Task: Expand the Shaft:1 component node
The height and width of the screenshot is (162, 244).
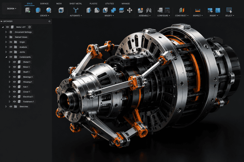Action: tap(10, 72)
